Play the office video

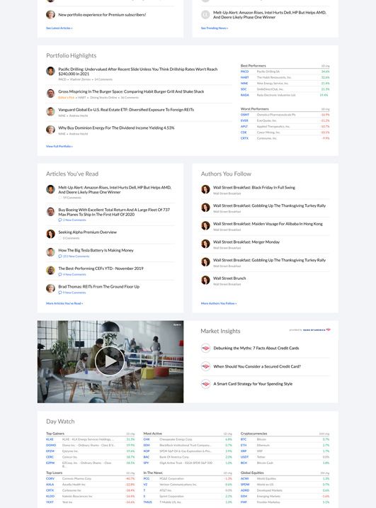[110, 361]
